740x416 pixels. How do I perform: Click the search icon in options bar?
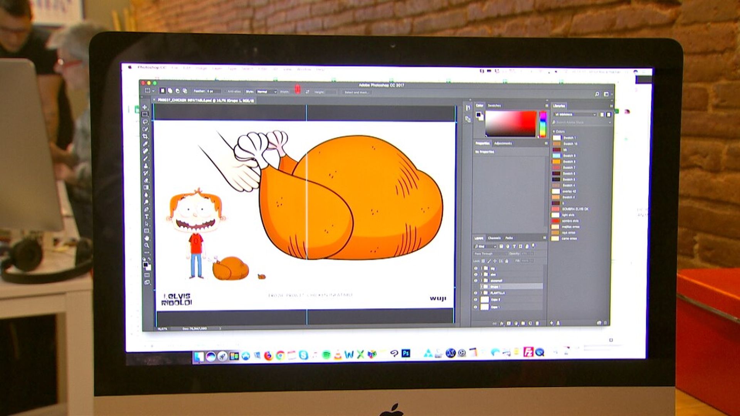(597, 94)
